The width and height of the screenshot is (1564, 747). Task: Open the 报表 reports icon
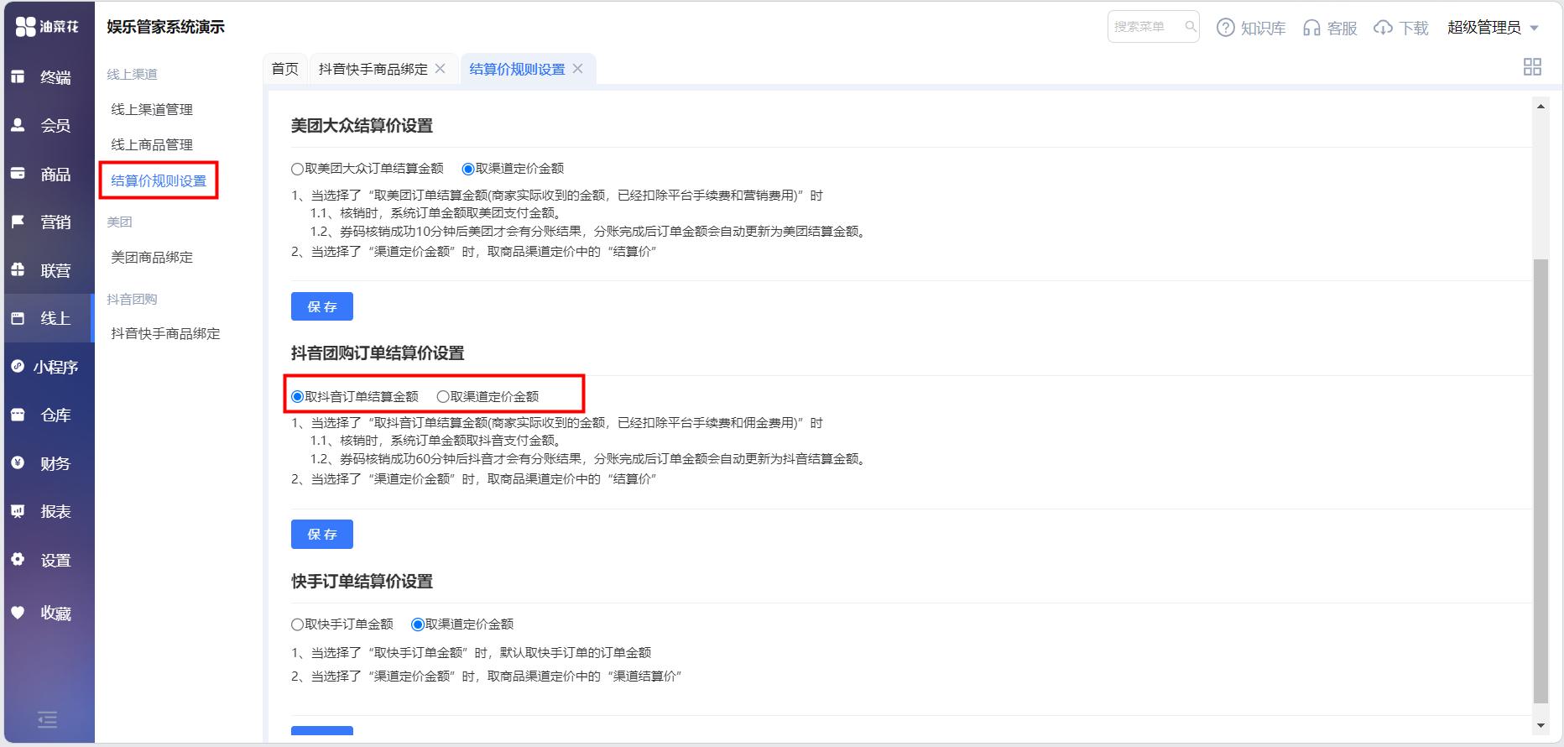[x=18, y=511]
